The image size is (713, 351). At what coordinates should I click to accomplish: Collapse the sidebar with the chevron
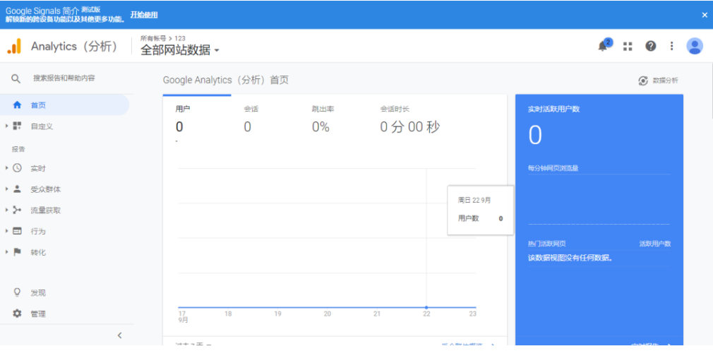(119, 335)
